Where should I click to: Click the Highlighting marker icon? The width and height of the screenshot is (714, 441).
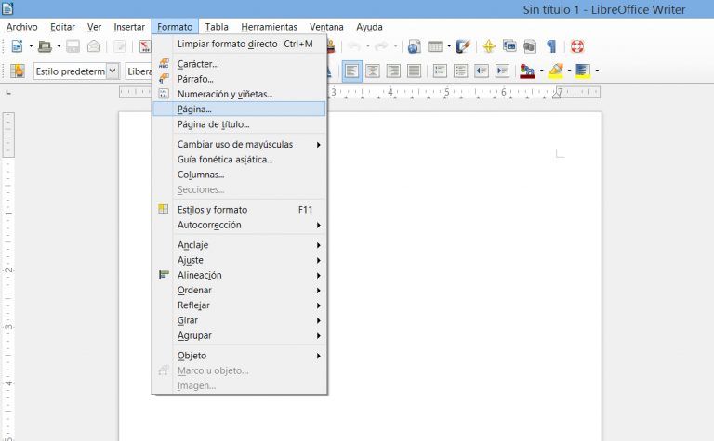[556, 71]
